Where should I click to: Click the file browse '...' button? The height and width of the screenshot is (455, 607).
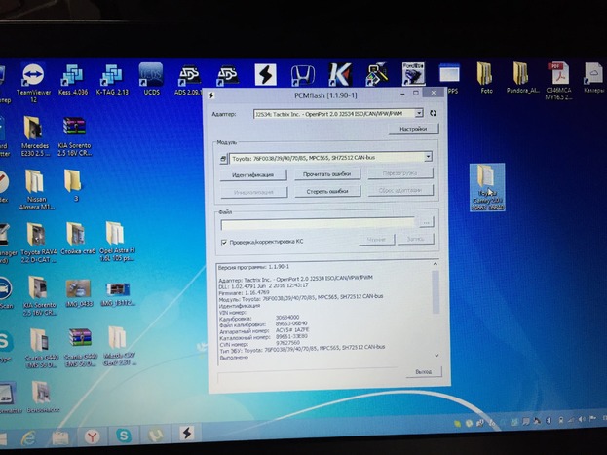426,223
